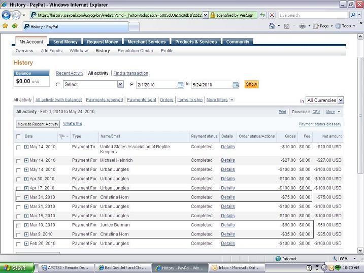Click the Live Search input box
The image size is (364, 273).
click(313, 15)
